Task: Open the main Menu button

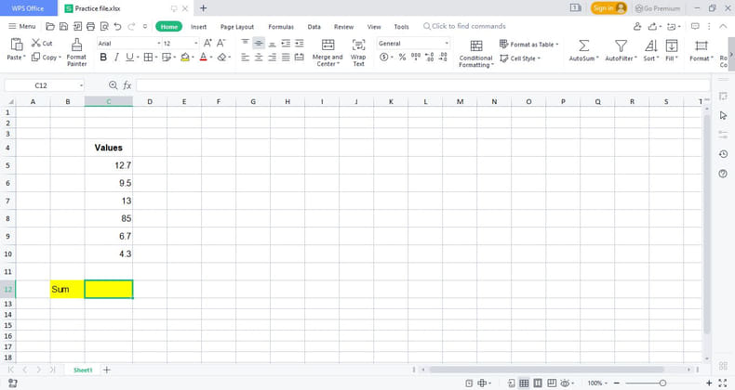Action: pyautogui.click(x=22, y=26)
